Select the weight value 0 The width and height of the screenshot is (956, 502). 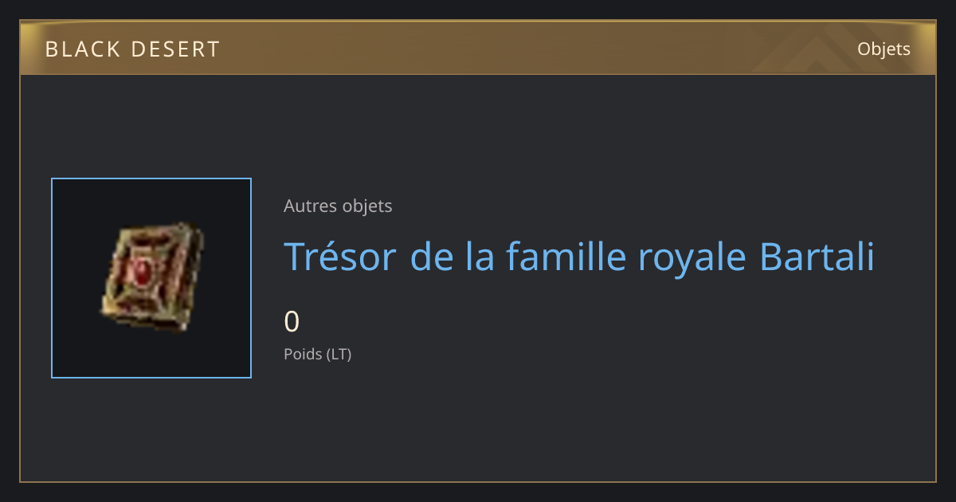click(x=292, y=322)
